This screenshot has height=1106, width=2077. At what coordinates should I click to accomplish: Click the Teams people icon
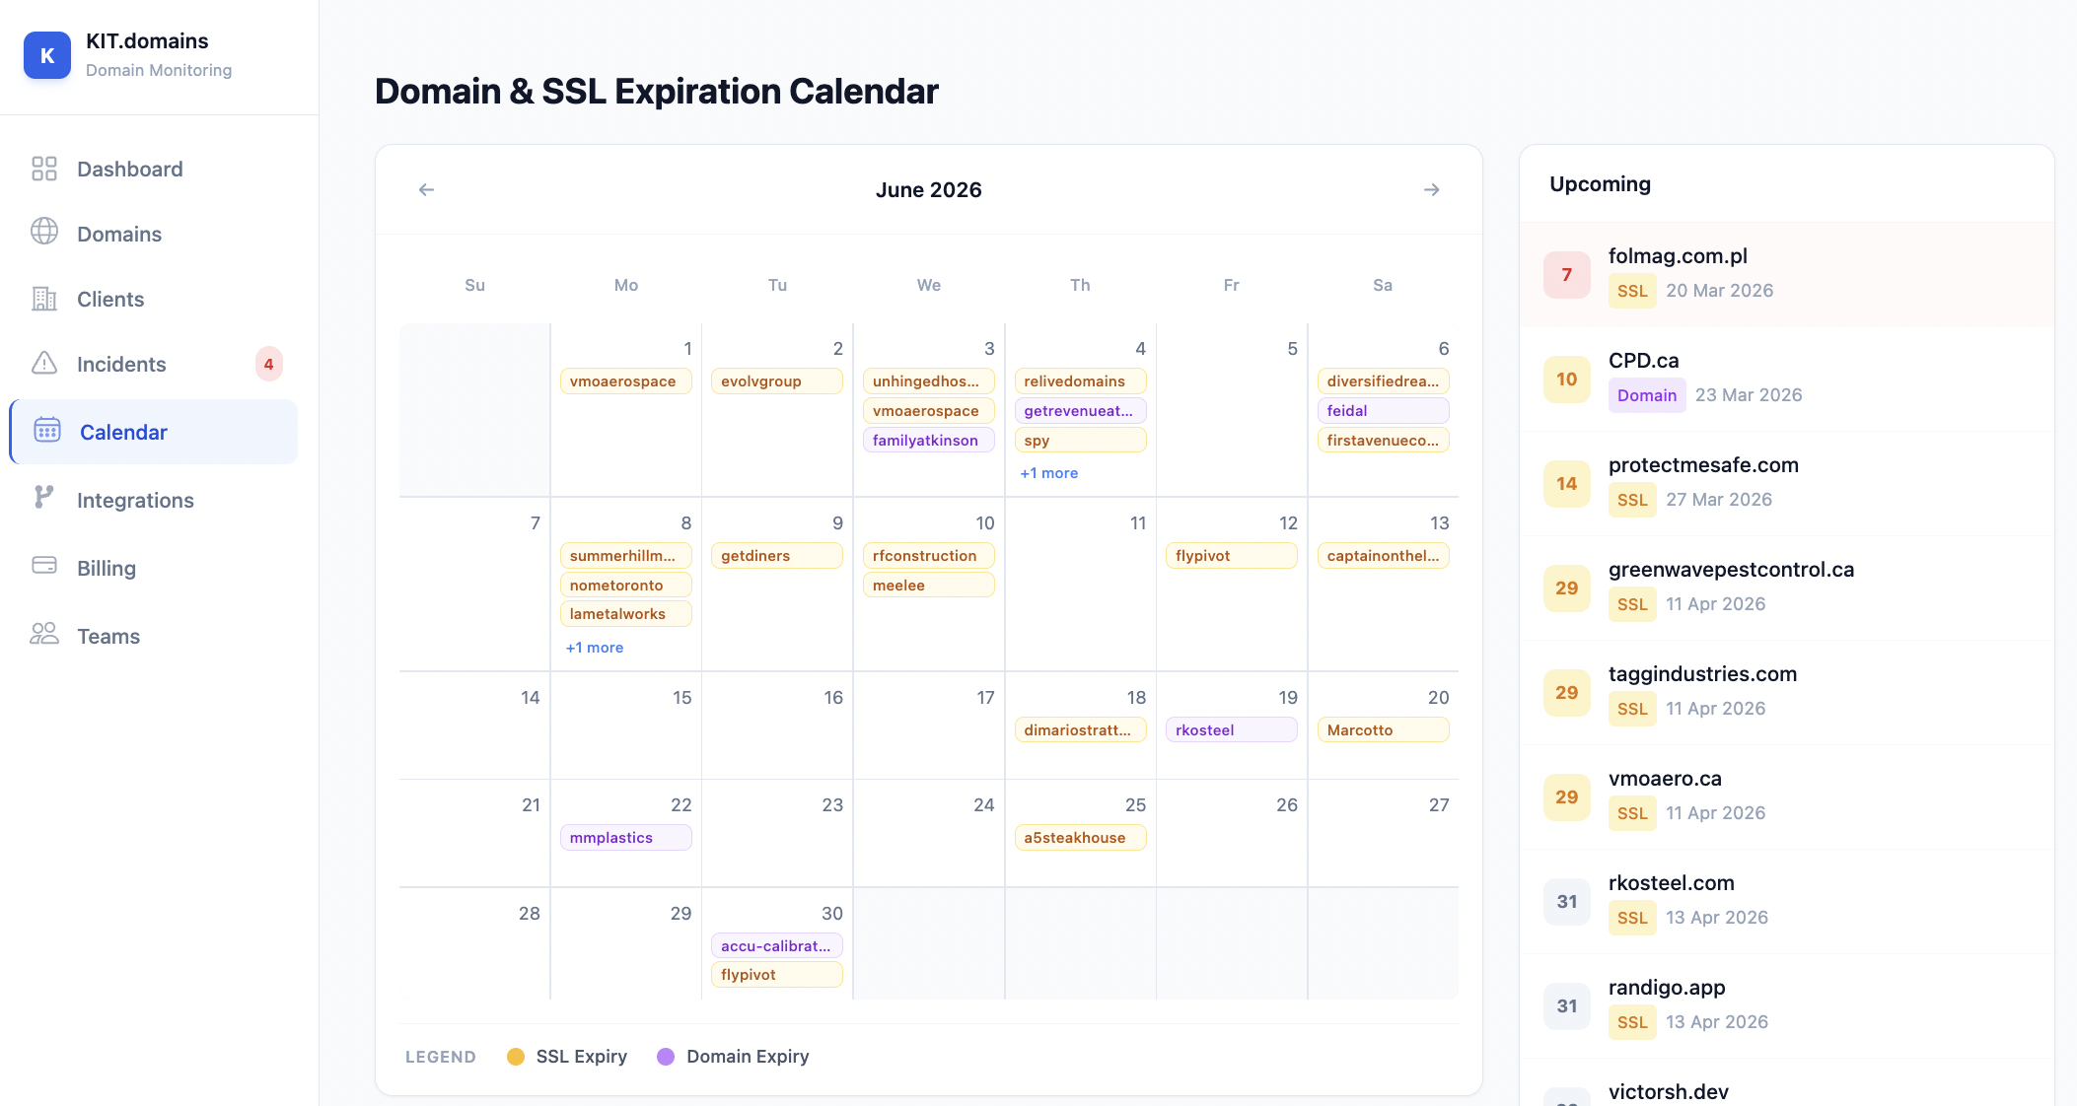44,634
